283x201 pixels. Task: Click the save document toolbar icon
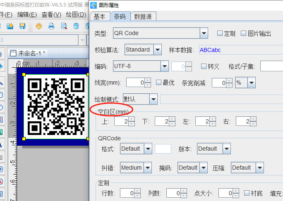click(22, 26)
